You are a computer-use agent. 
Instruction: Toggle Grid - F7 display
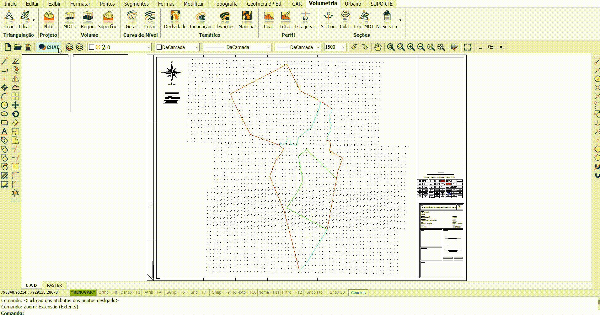click(x=198, y=292)
